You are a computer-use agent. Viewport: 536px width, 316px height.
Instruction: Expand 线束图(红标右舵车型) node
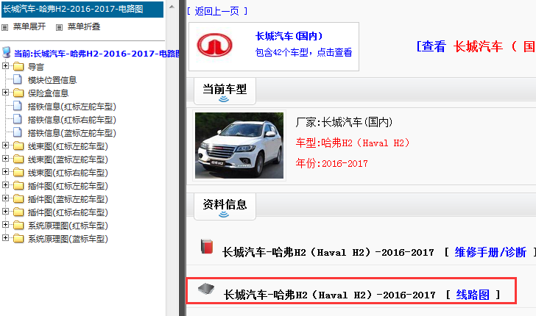tap(5, 172)
